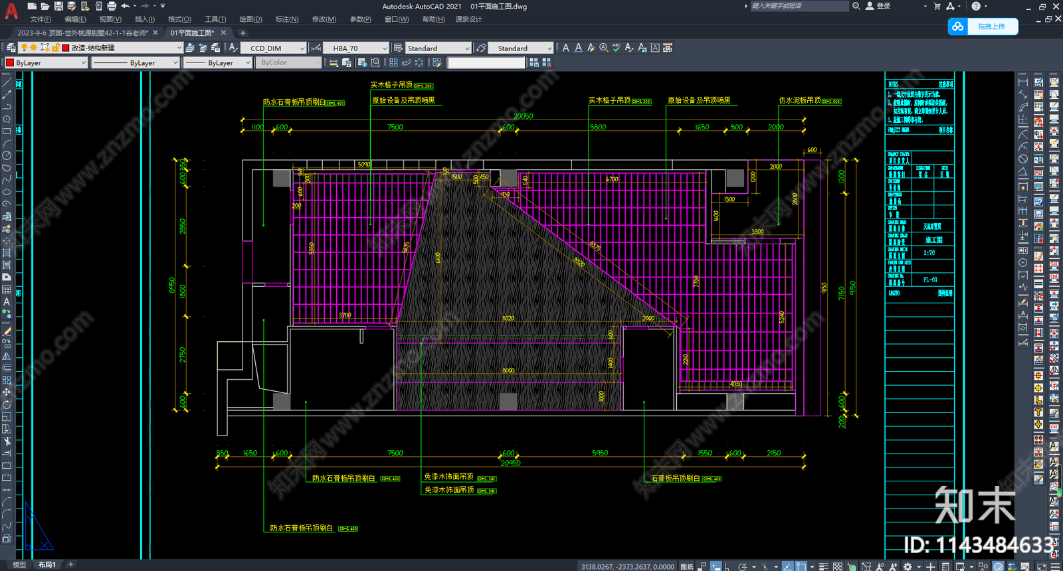The height and width of the screenshot is (571, 1063).
Task: Click the new drawing tab plus button
Action: coord(242,33)
